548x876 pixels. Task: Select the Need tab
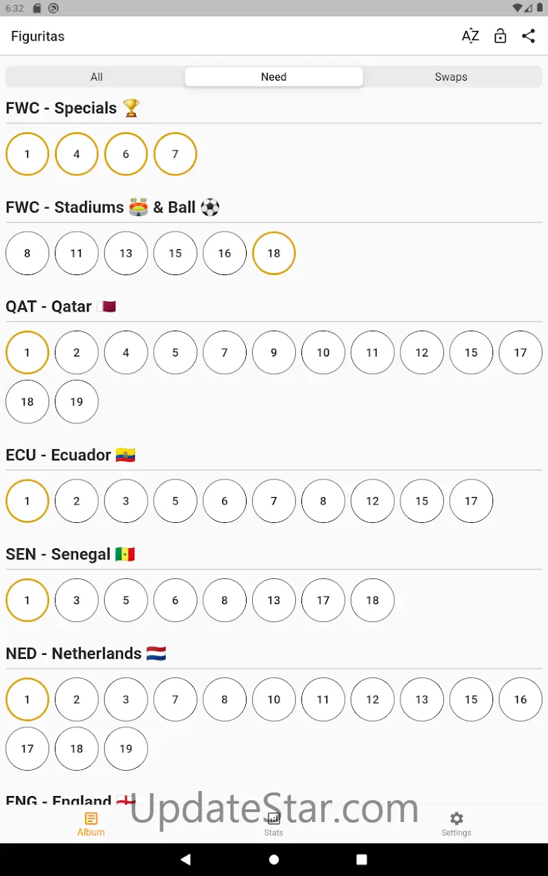point(274,77)
